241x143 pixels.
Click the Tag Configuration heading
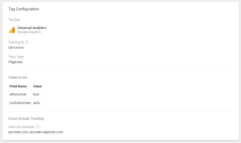click(24, 9)
